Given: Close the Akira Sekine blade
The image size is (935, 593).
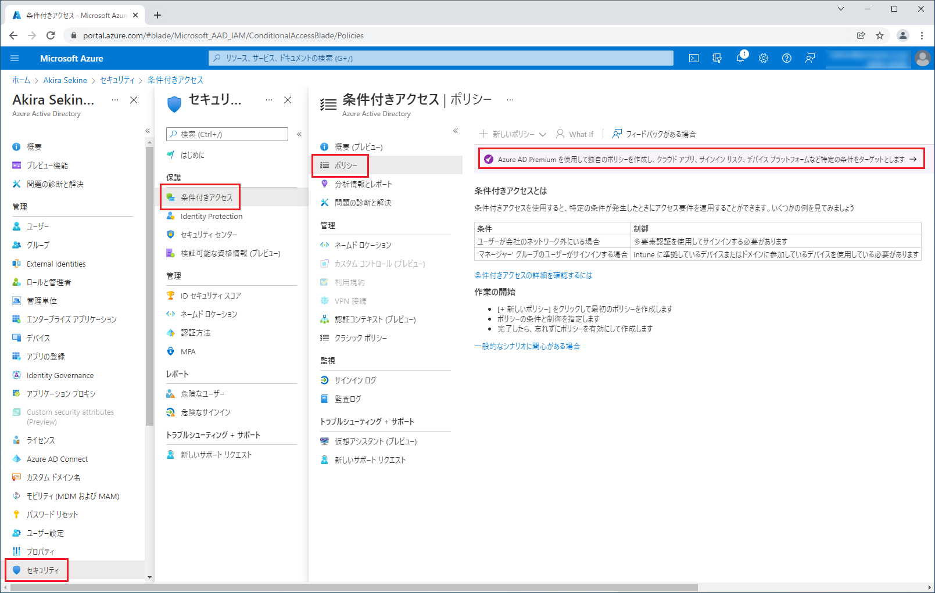Looking at the screenshot, I should (x=134, y=100).
